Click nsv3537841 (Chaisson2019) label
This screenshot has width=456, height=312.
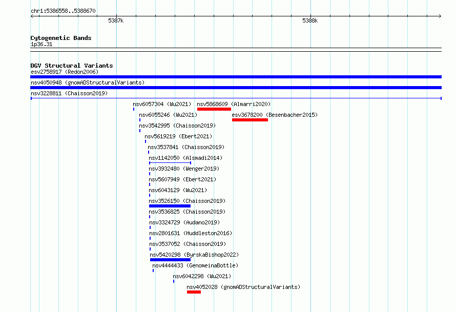coord(186,147)
